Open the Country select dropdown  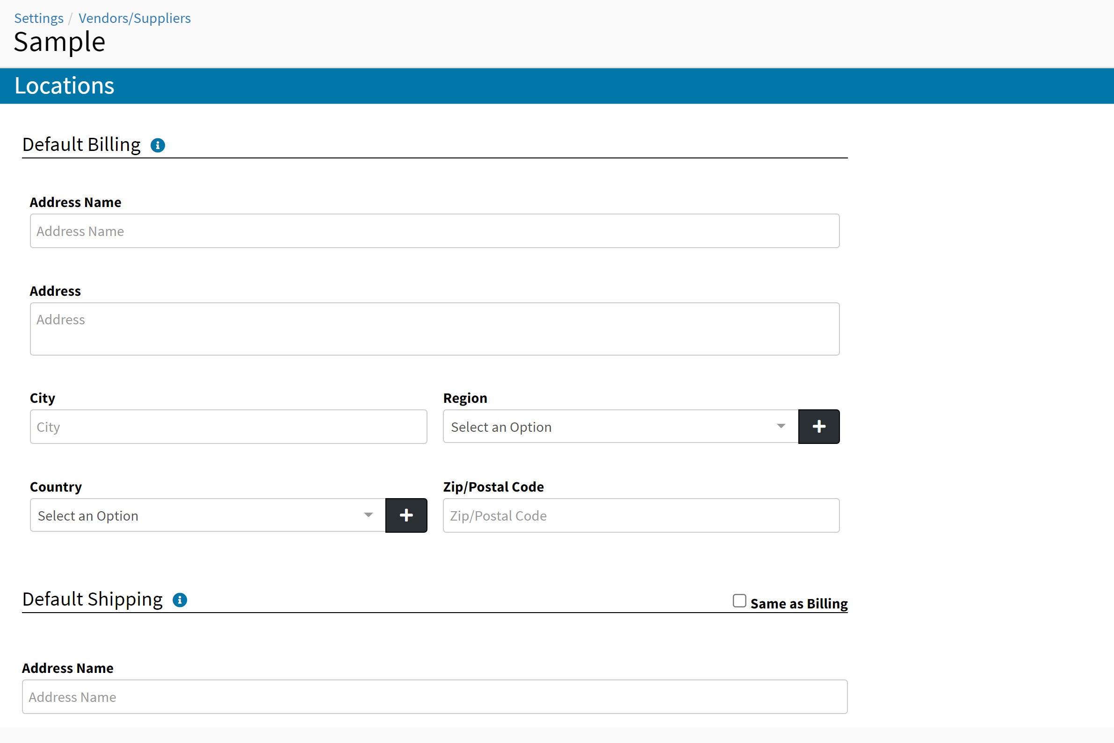(199, 515)
